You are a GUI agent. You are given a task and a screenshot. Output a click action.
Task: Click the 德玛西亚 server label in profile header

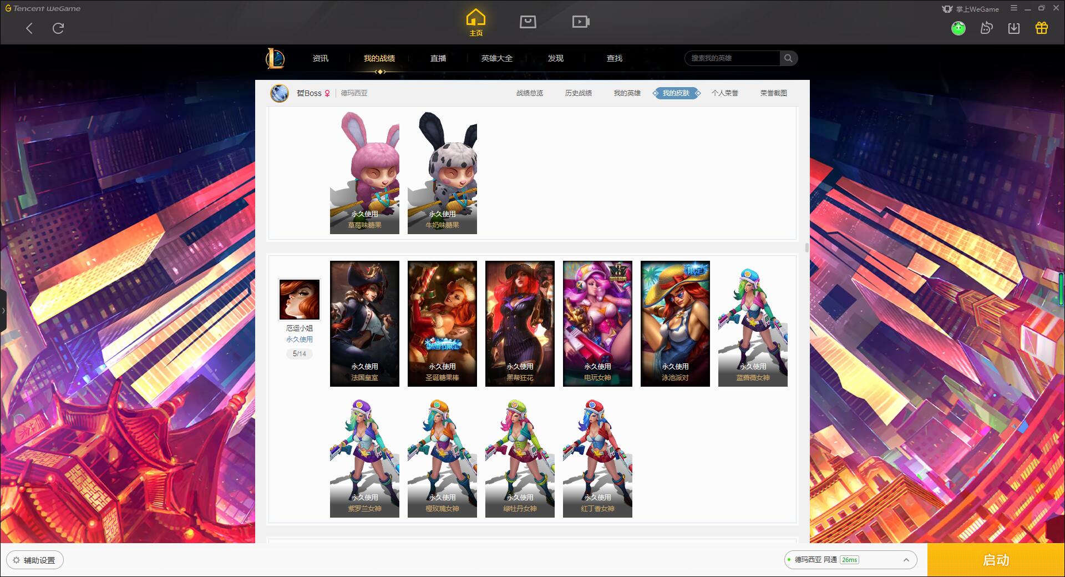354,93
